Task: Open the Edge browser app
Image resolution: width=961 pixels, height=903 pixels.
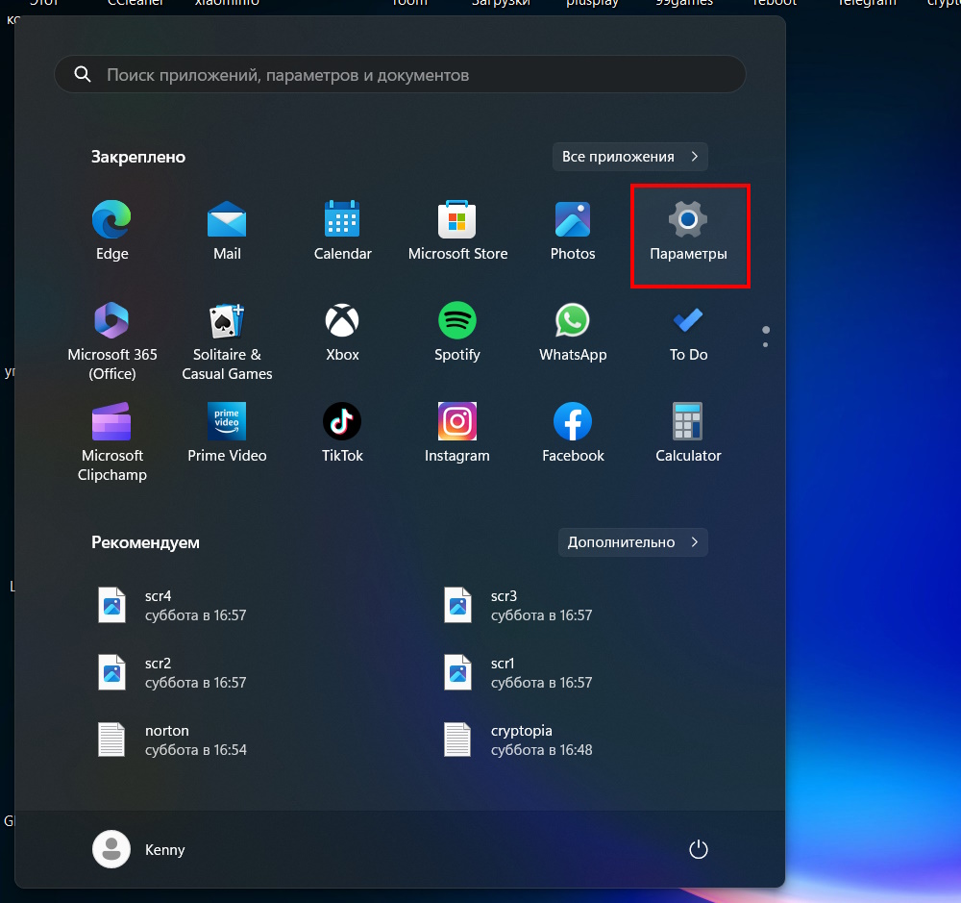Action: click(x=111, y=231)
